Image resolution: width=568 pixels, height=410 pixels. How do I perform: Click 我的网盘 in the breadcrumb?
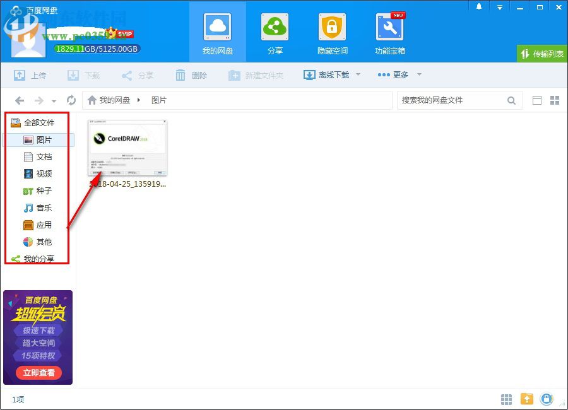pyautogui.click(x=115, y=100)
